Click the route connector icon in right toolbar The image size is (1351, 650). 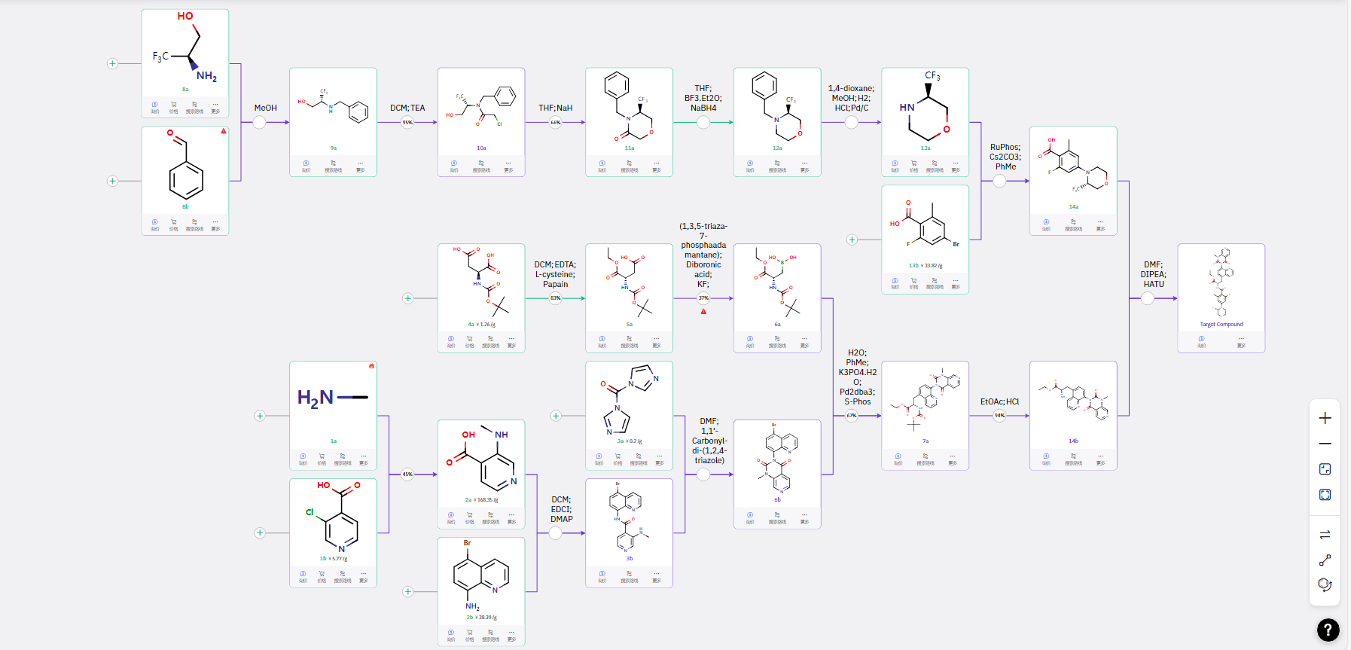coord(1325,560)
